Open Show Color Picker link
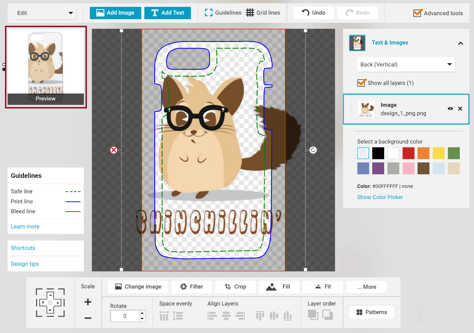The height and width of the screenshot is (333, 474). 380,197
